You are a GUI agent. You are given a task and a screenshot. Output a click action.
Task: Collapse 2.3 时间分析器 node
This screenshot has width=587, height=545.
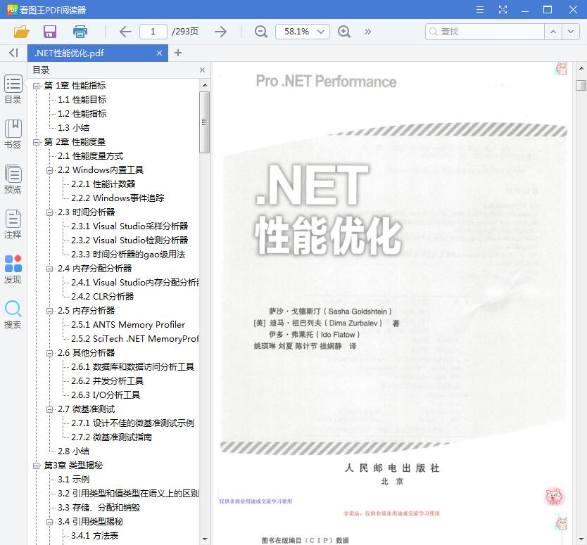point(49,213)
